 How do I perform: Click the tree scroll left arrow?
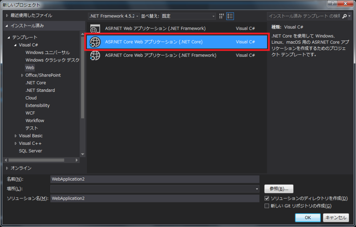6,160
